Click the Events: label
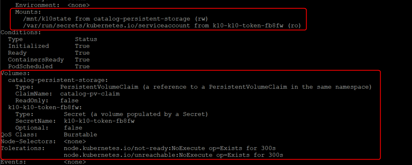This screenshot has width=412, height=165. click(14, 162)
